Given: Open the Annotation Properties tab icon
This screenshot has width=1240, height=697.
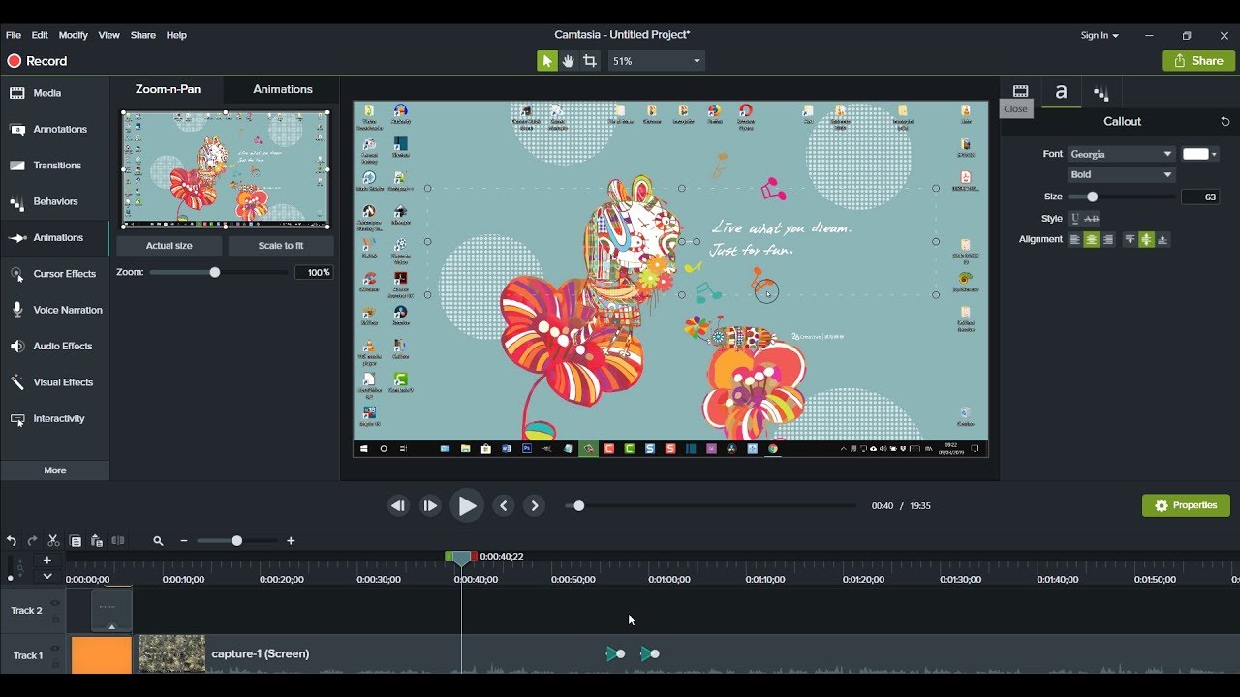Looking at the screenshot, I should coord(1101,94).
